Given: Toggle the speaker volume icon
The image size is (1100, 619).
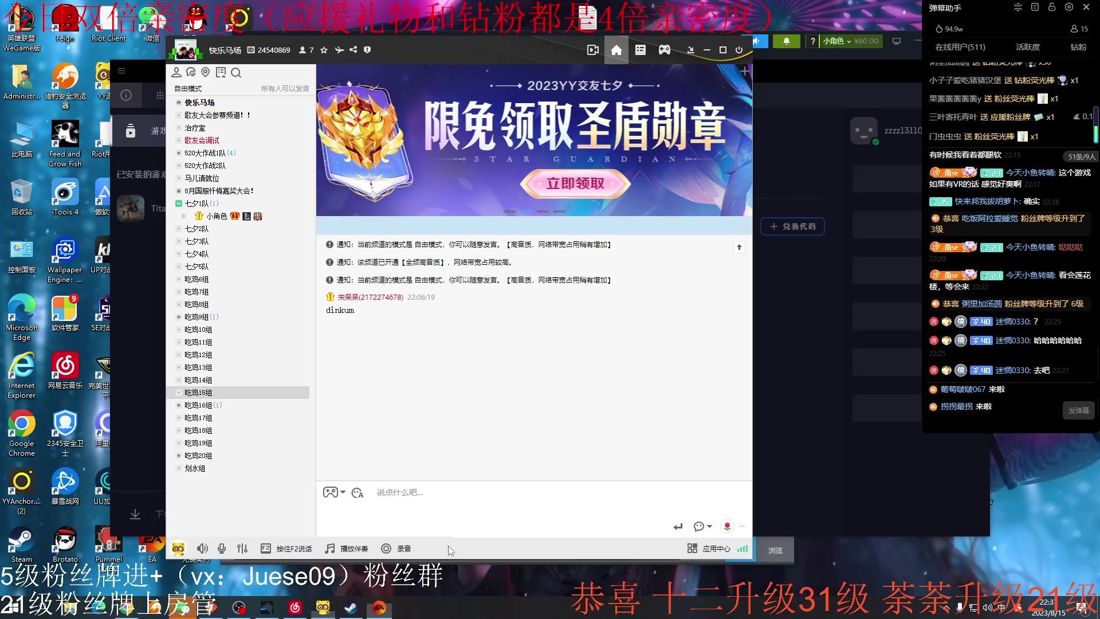Looking at the screenshot, I should 202,549.
